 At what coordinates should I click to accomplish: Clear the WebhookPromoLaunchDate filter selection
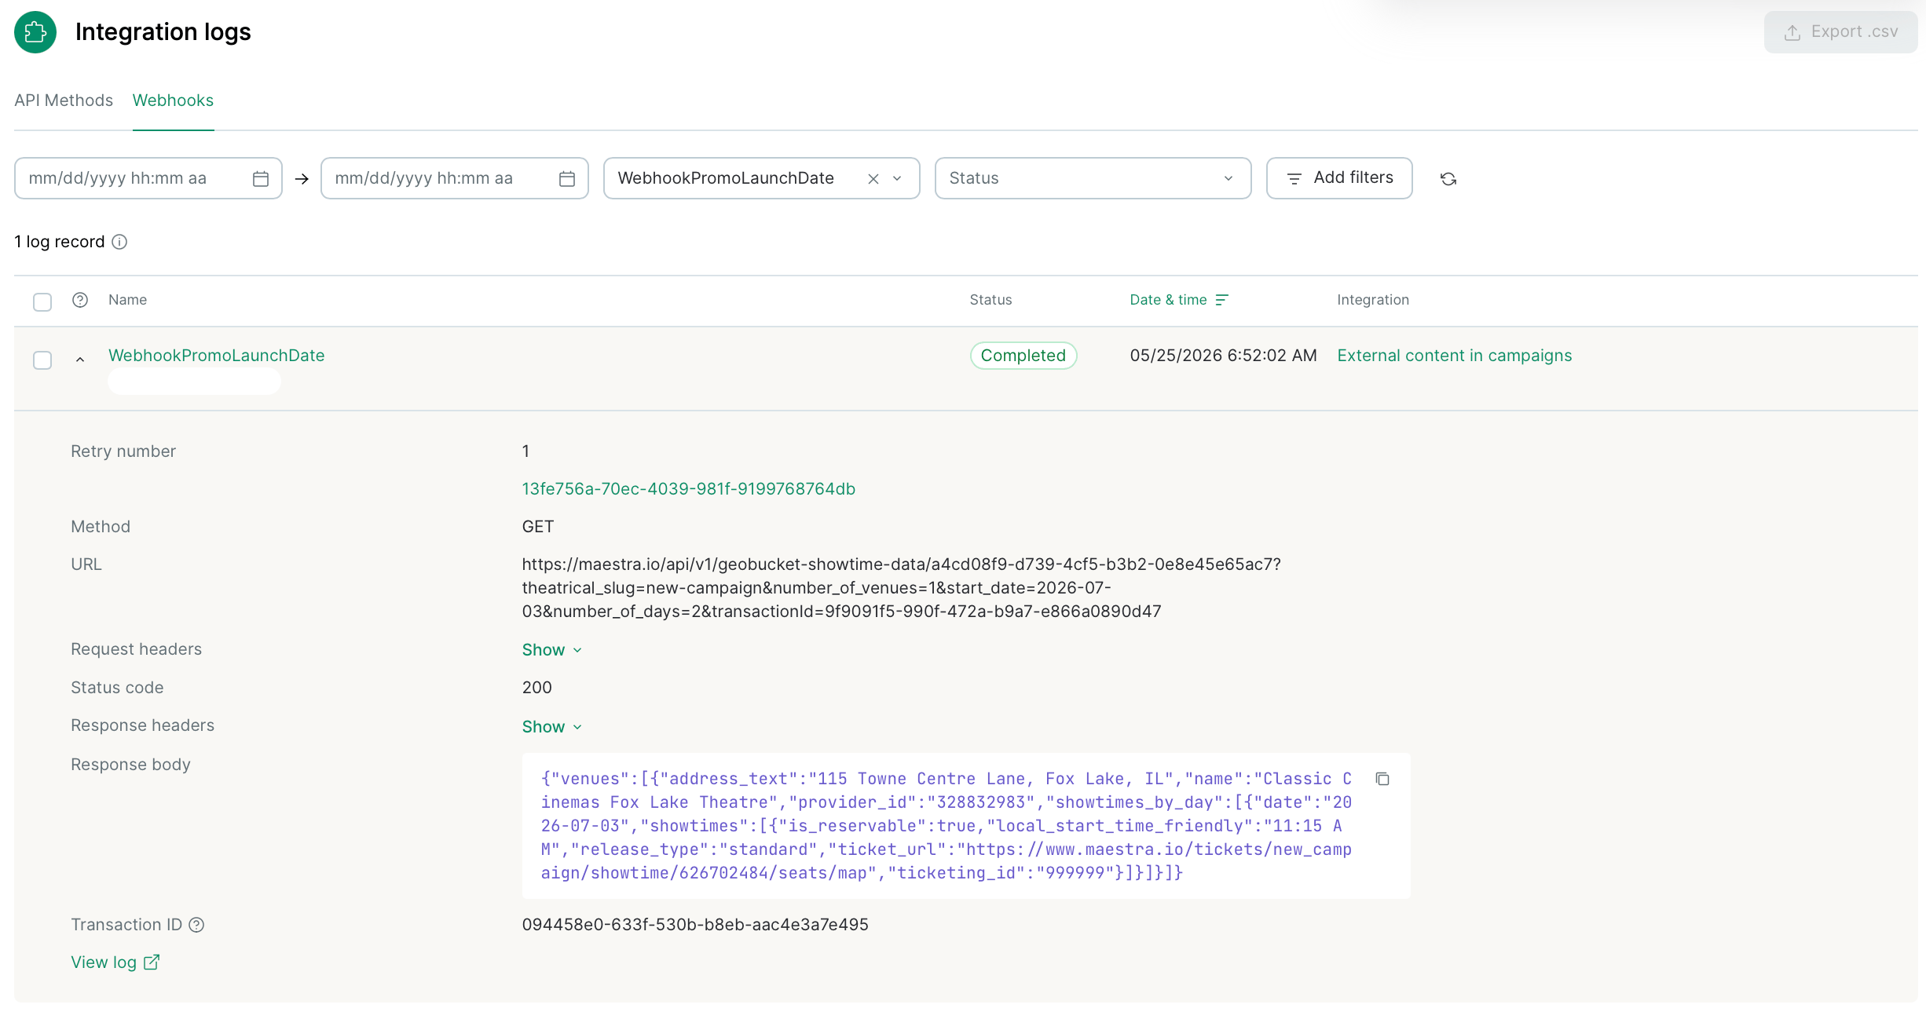(x=873, y=179)
